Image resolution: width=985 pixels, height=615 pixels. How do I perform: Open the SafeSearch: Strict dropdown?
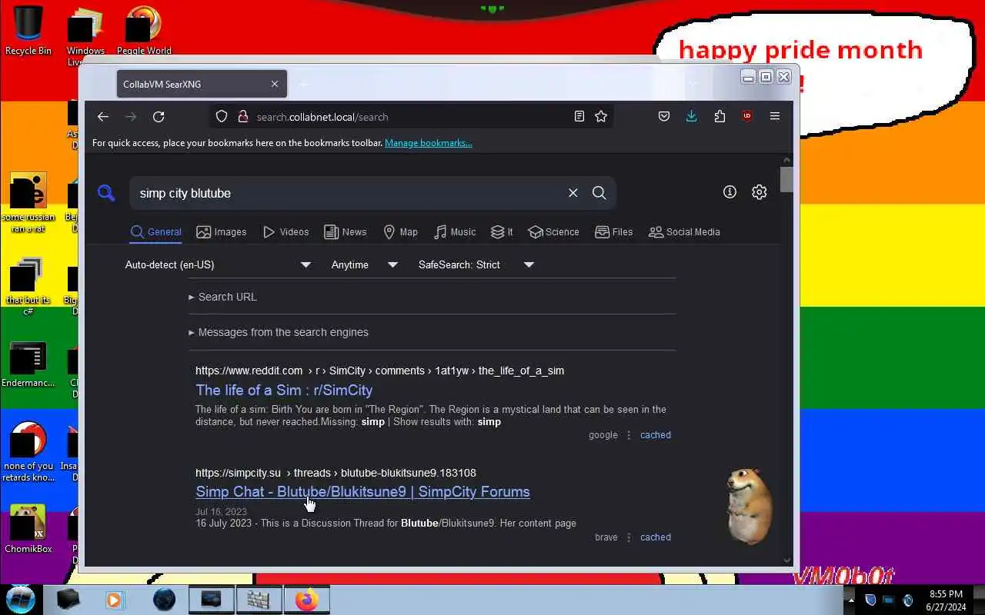476,264
